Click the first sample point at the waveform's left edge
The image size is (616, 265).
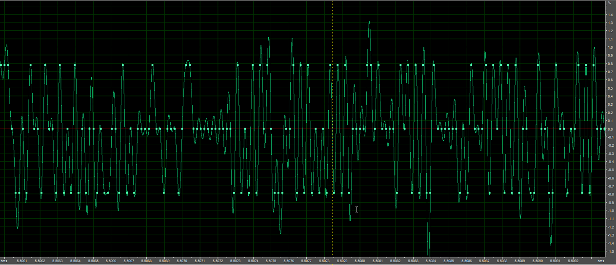(1, 65)
